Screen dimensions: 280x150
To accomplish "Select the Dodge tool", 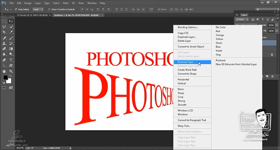I will pyautogui.click(x=11, y=54).
